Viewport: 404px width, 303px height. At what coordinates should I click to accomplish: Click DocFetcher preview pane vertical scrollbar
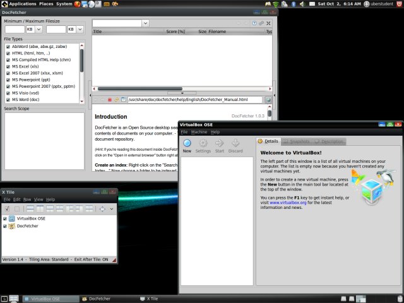click(270, 112)
